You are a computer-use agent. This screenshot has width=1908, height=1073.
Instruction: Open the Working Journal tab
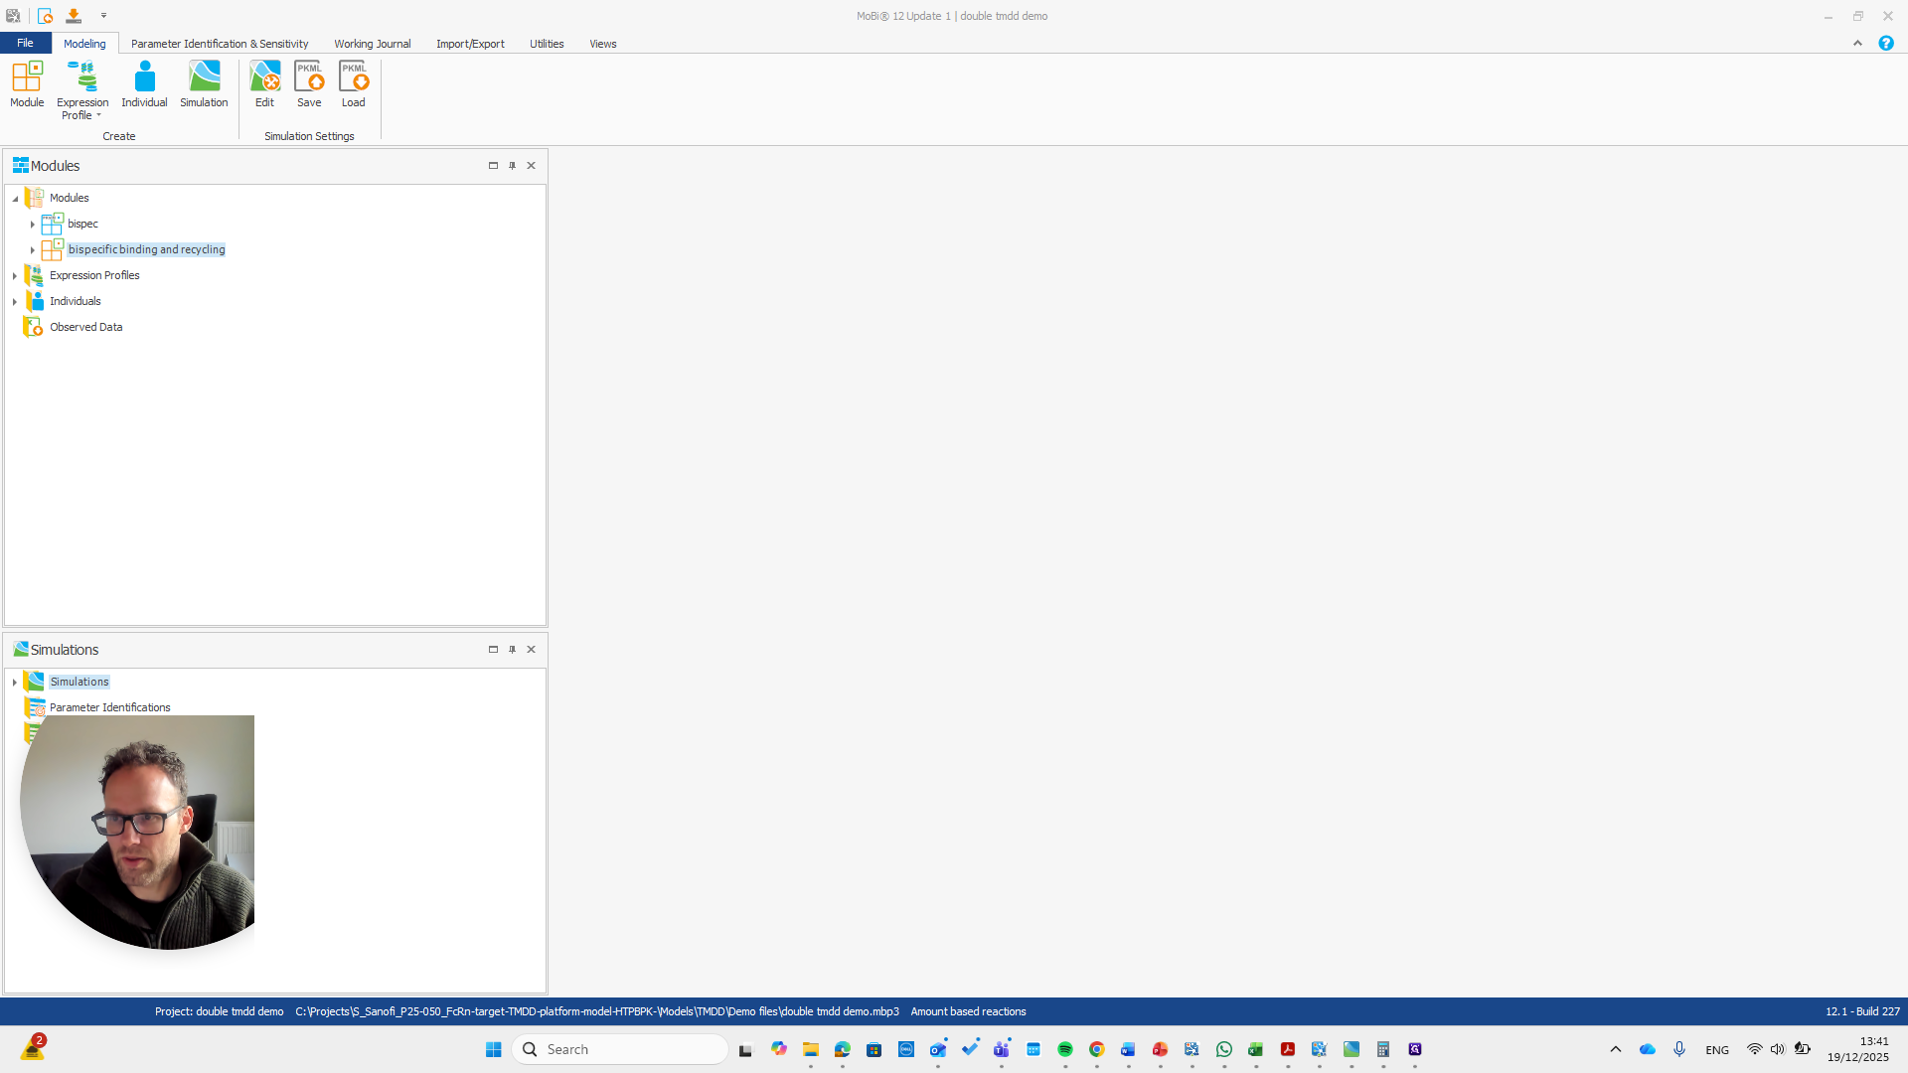[372, 44]
